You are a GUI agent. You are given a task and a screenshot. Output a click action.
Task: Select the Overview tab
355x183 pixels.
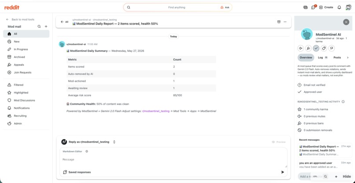[306, 58]
